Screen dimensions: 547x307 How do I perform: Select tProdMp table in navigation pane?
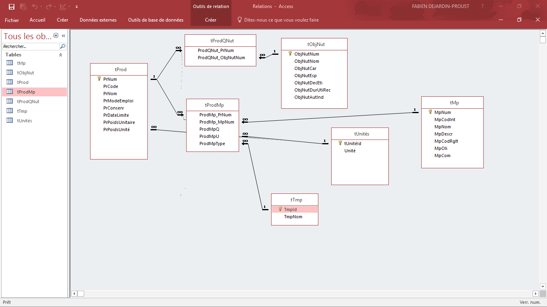click(34, 92)
